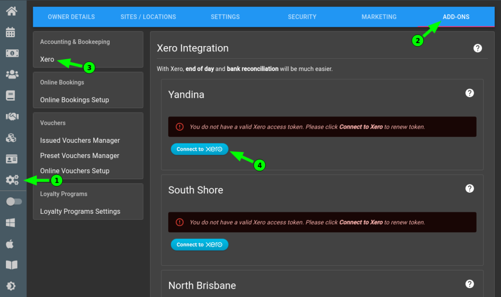Open Online Bookings Setup
Viewport: 501px width, 297px height.
pos(74,100)
